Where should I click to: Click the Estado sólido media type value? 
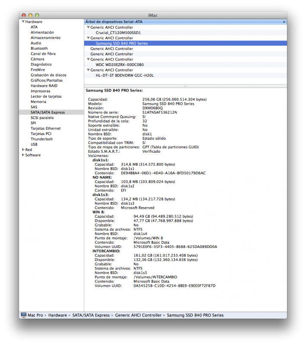(154, 138)
